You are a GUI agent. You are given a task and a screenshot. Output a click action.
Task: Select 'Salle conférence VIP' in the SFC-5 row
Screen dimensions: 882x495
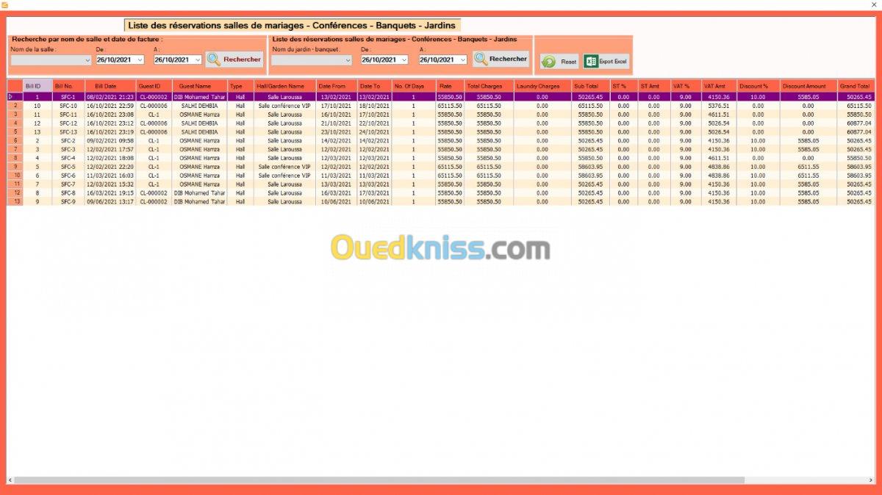coord(285,167)
